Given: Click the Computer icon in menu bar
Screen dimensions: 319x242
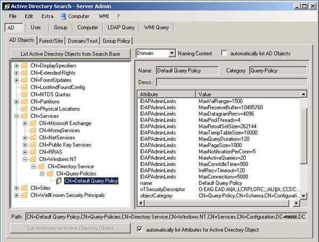Looking at the screenshot, I should pyautogui.click(x=63, y=16).
